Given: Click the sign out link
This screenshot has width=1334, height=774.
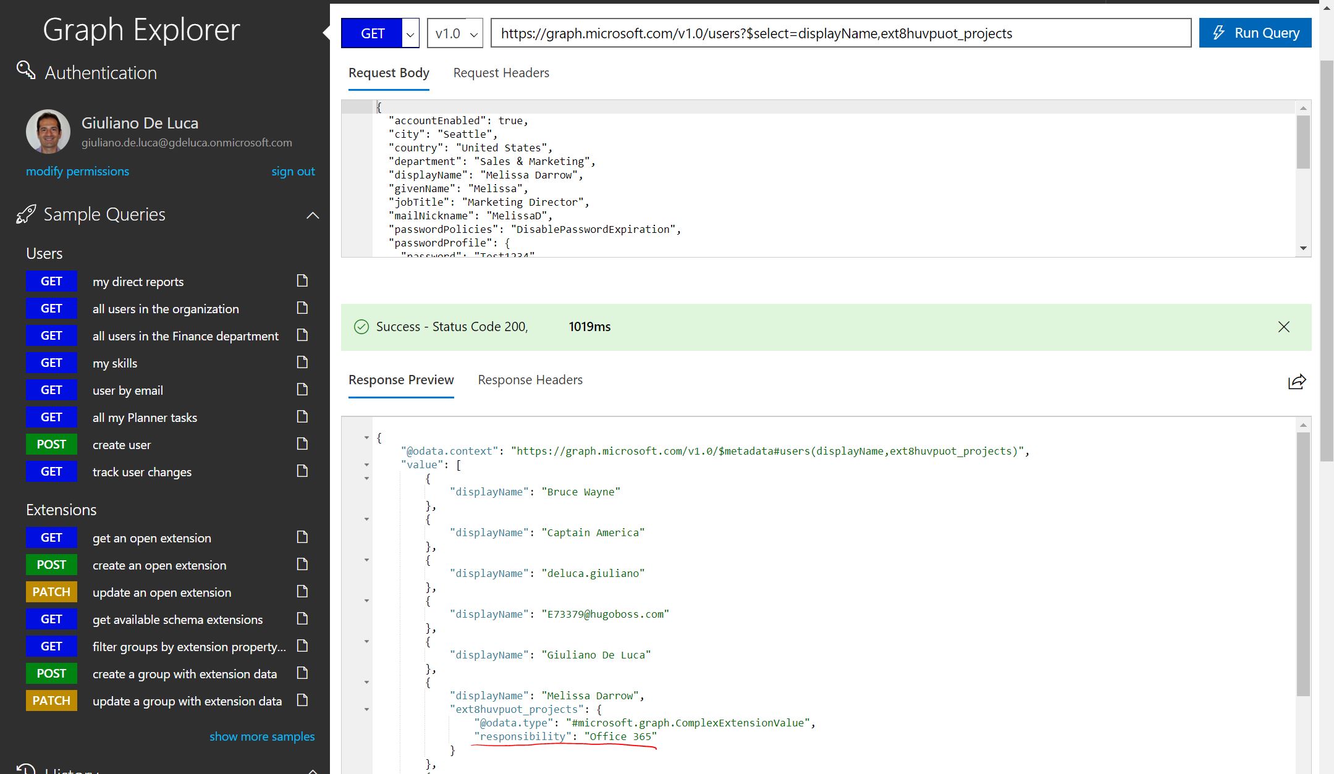Looking at the screenshot, I should point(293,171).
